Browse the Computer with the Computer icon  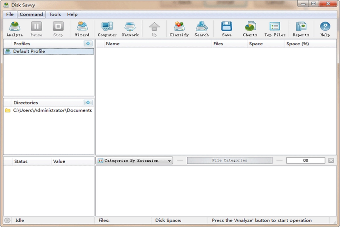[107, 28]
